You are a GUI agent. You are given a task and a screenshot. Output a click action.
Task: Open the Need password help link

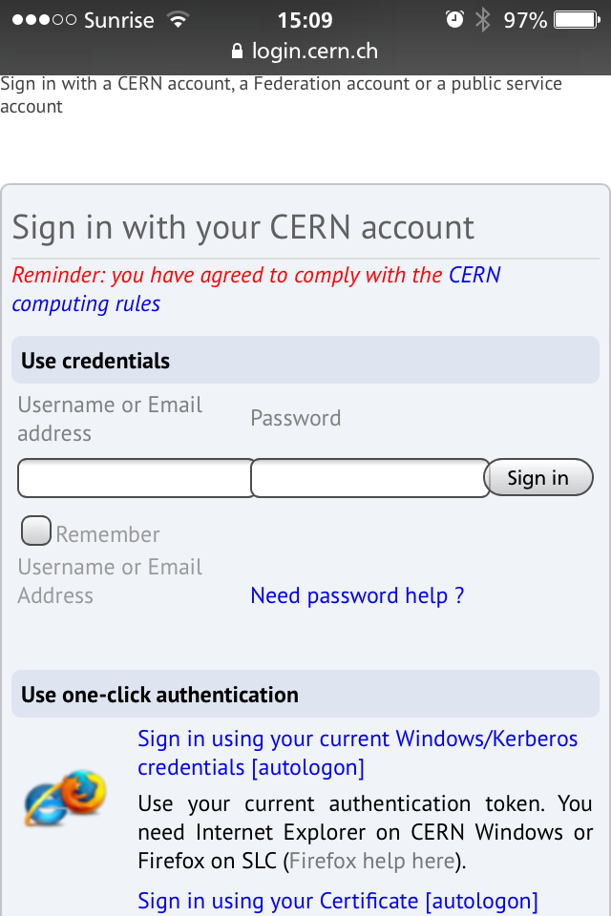coord(357,595)
